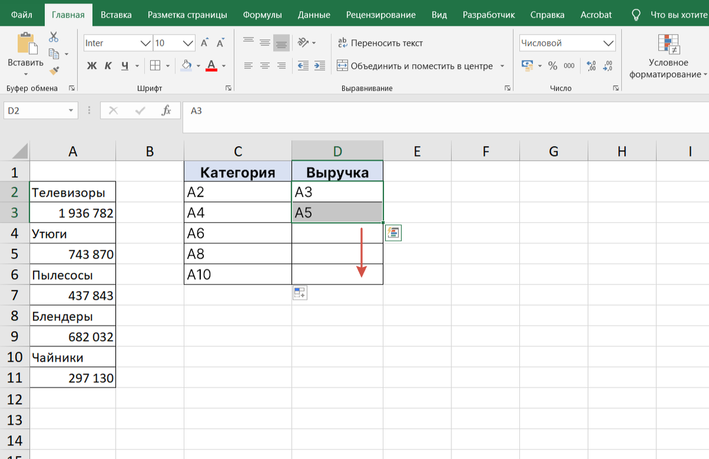Select column D header
The width and height of the screenshot is (709, 459).
coord(337,151)
